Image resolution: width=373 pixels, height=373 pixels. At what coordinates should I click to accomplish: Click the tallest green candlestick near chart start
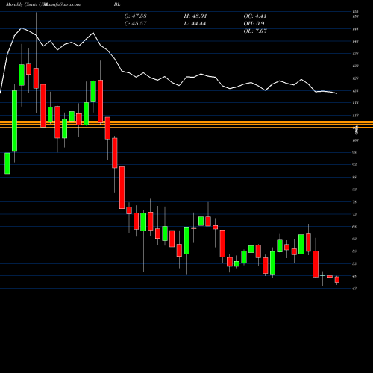[15, 121]
